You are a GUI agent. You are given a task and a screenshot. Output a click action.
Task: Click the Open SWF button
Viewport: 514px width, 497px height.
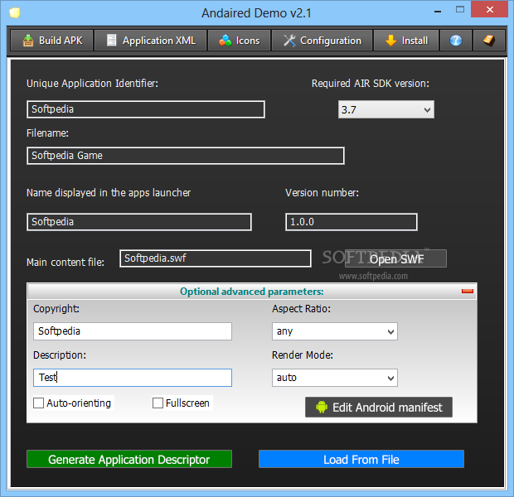coord(395,258)
